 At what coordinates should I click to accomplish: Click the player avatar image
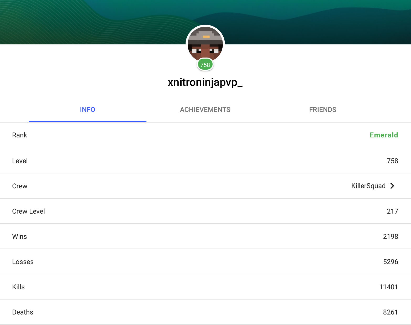coord(205,44)
